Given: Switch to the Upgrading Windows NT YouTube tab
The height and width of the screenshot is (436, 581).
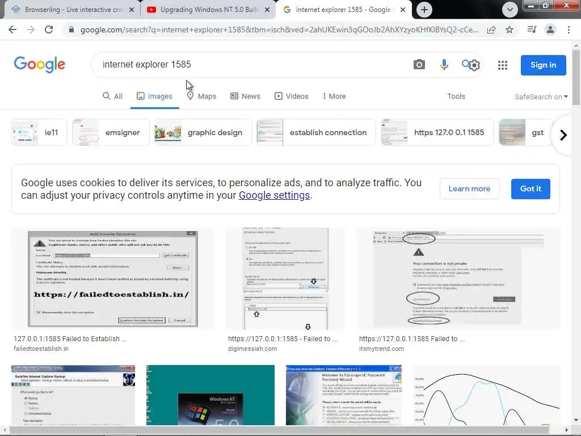Looking at the screenshot, I should [208, 10].
